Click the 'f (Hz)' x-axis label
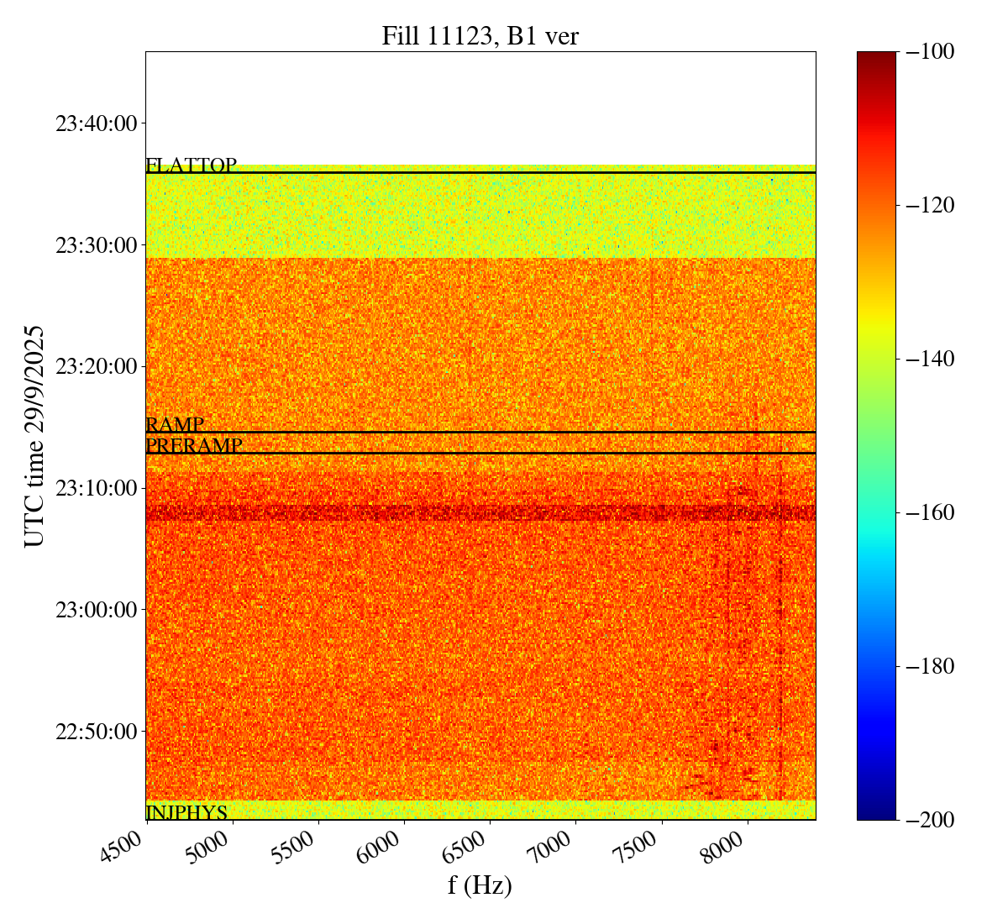 click(x=480, y=885)
